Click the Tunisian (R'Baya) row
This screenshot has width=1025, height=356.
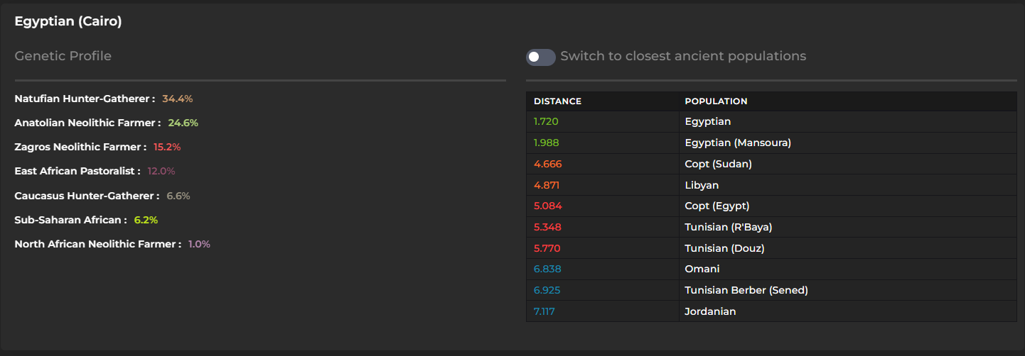point(728,227)
